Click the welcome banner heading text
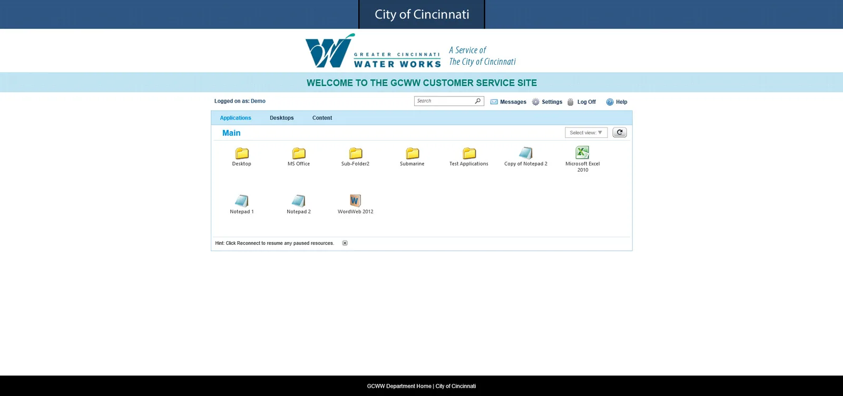The width and height of the screenshot is (843, 396). click(x=422, y=83)
